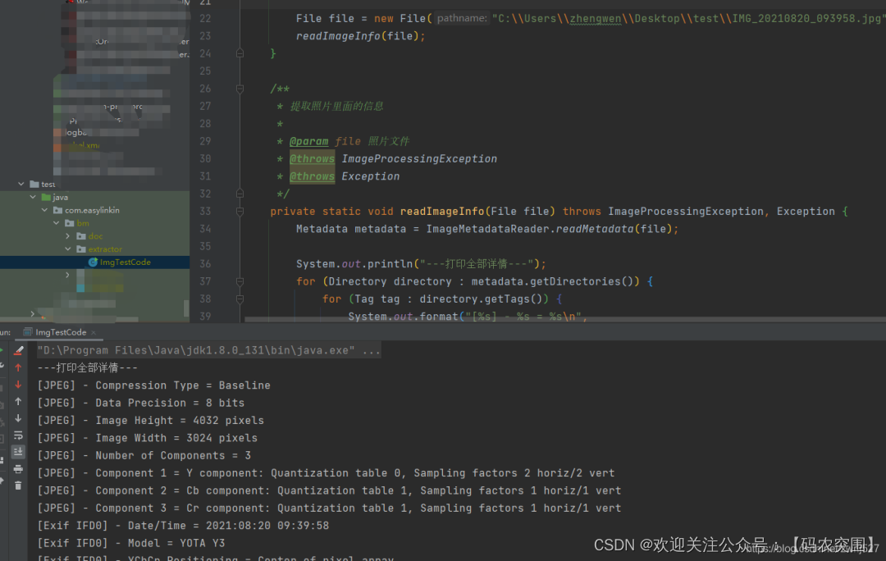This screenshot has width=886, height=561.
Task: Click the @param tag in the Javadoc
Action: [308, 141]
